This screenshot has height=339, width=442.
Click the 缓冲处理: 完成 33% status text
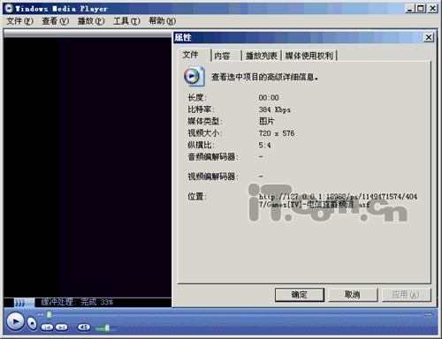[x=77, y=302]
